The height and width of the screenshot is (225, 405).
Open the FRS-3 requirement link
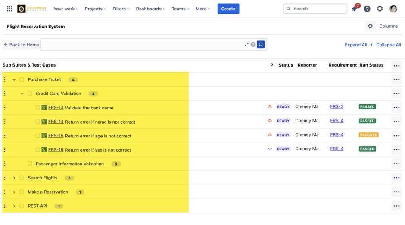pos(336,107)
